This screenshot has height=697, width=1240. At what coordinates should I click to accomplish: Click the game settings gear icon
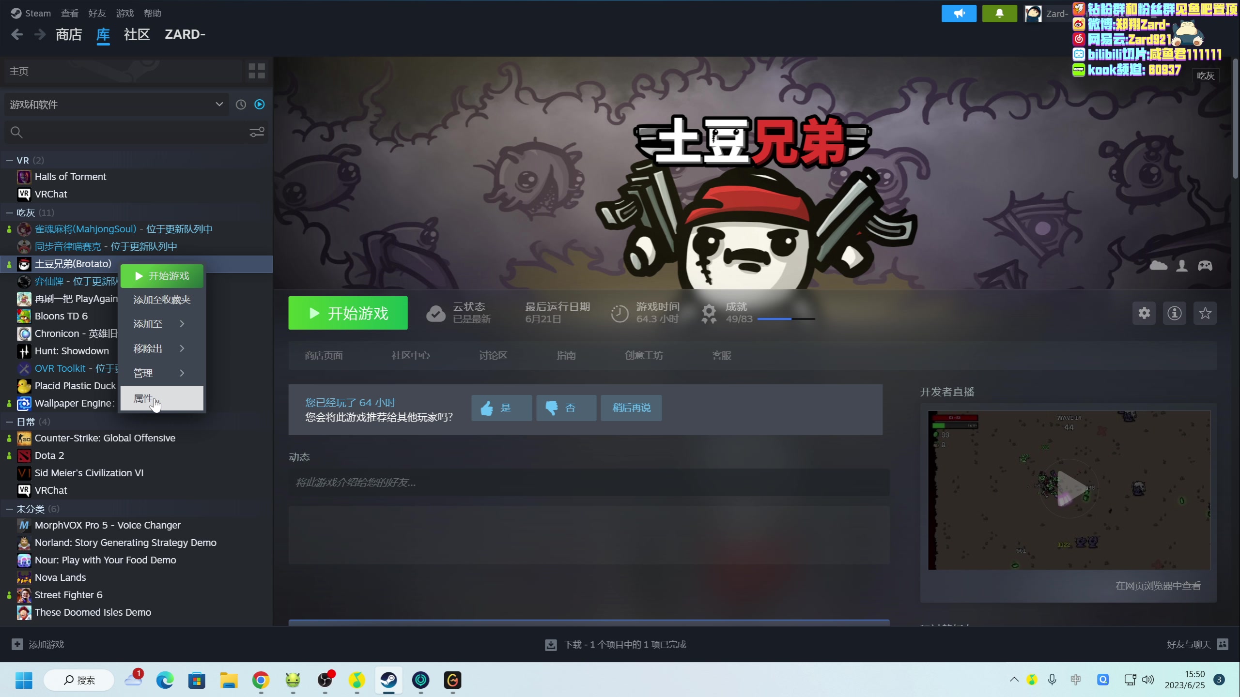point(1144,313)
